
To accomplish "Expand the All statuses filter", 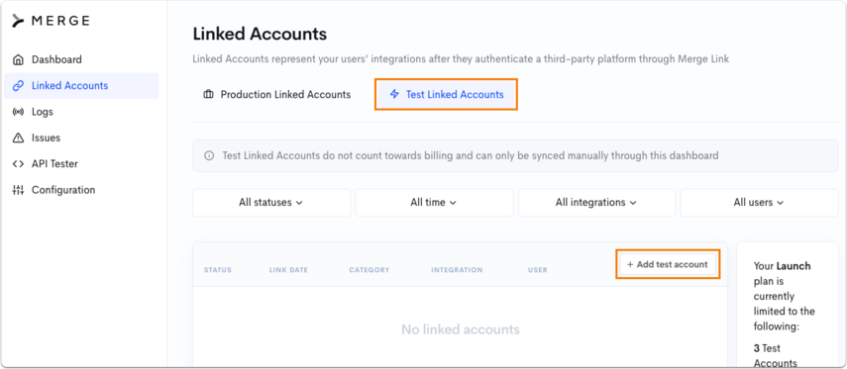I will pyautogui.click(x=271, y=202).
